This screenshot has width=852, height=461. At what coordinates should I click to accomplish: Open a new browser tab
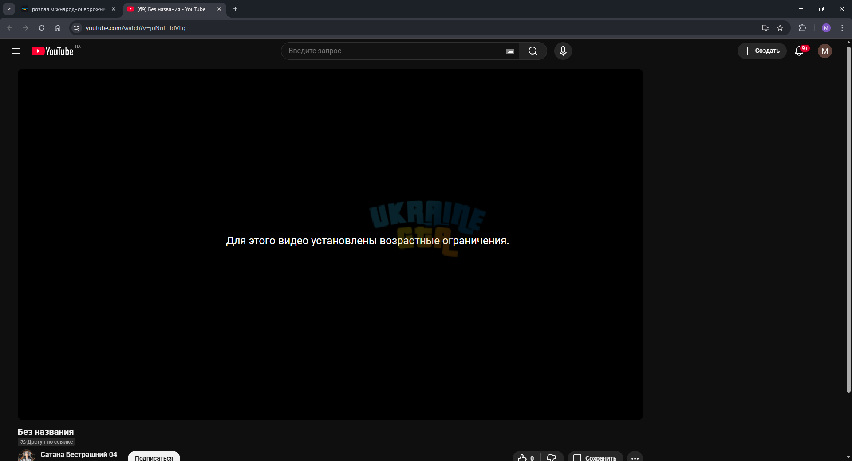[235, 9]
